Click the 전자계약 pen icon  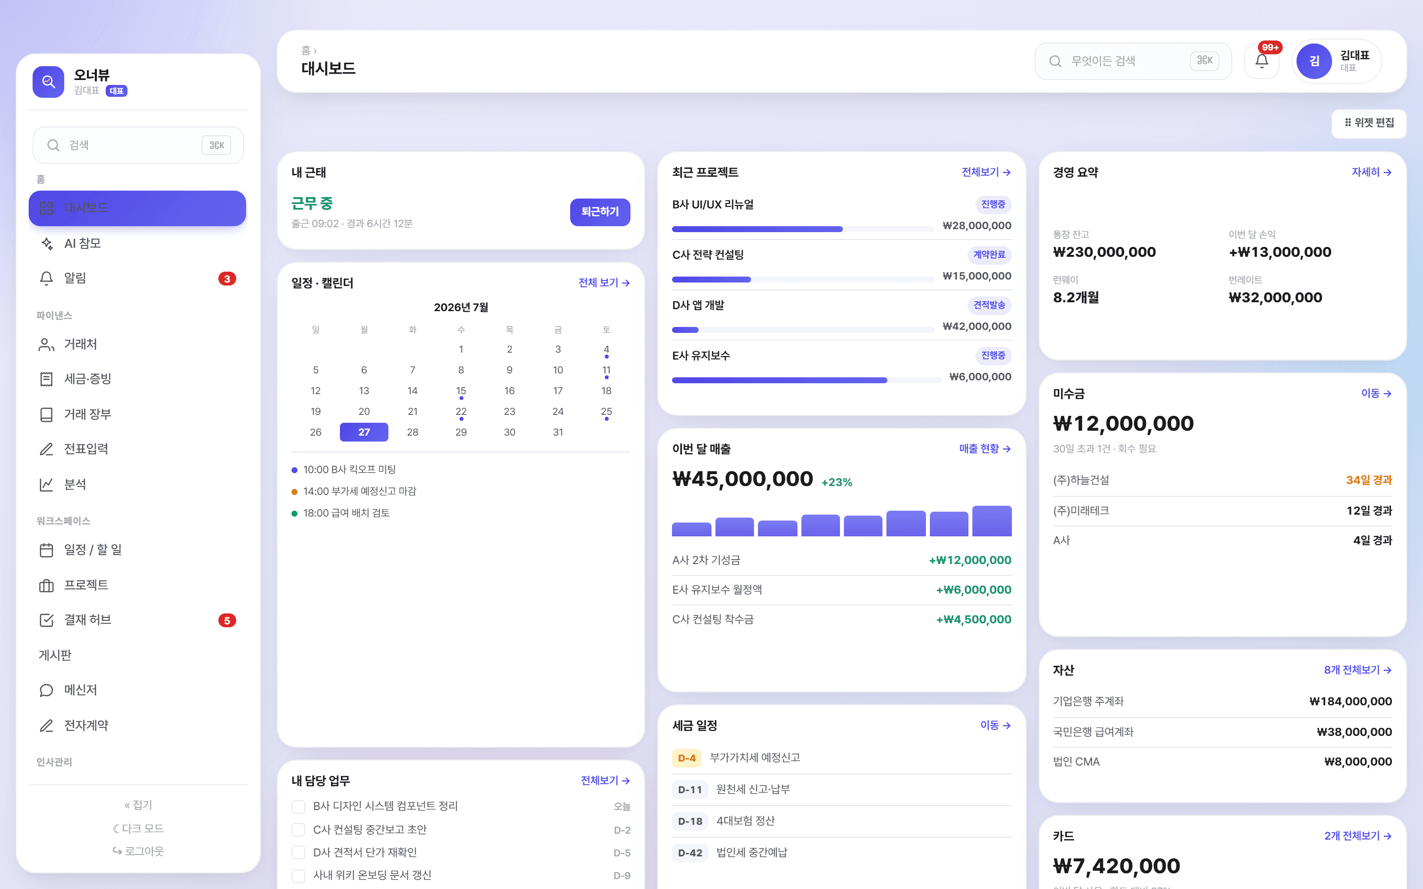(46, 726)
